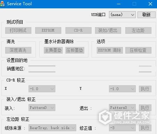Click the 压板检查 button
The image size is (157, 134).
coord(138,50)
